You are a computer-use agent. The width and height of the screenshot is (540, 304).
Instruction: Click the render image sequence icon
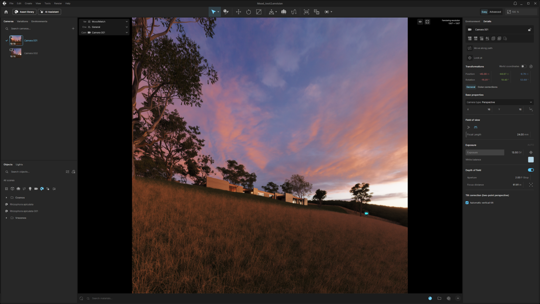pyautogui.click(x=316, y=12)
